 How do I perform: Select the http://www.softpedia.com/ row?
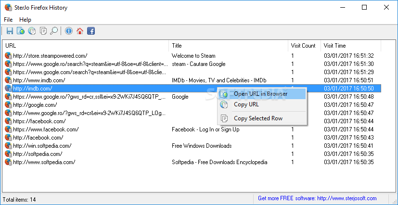(x=193, y=162)
